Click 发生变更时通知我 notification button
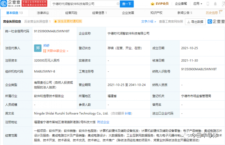The width and height of the screenshot is (225, 145). (x=68, y=21)
